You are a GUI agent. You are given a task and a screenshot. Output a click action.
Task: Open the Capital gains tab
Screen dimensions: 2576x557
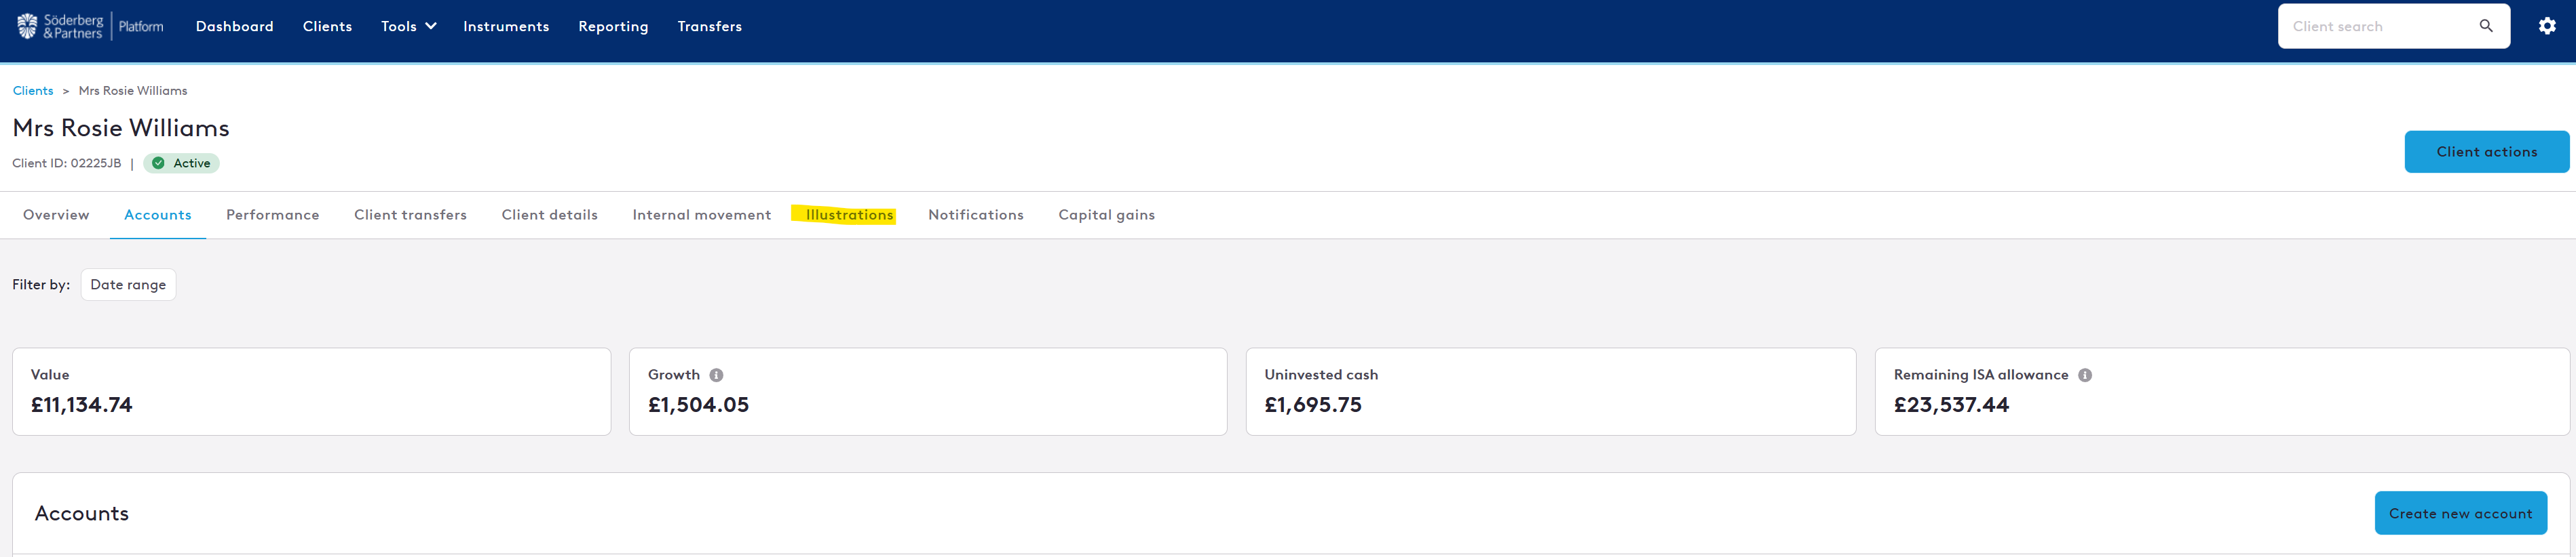[x=1106, y=215]
